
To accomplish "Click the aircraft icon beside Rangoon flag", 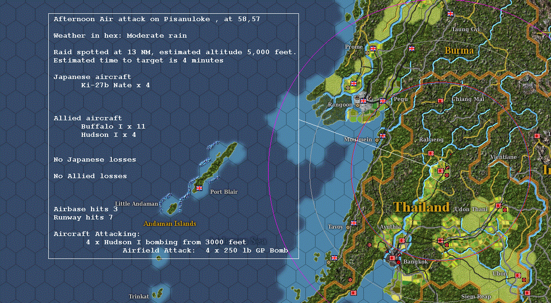I will (x=370, y=99).
